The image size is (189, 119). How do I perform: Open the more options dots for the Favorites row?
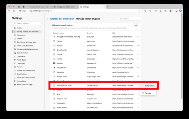tap(138, 72)
